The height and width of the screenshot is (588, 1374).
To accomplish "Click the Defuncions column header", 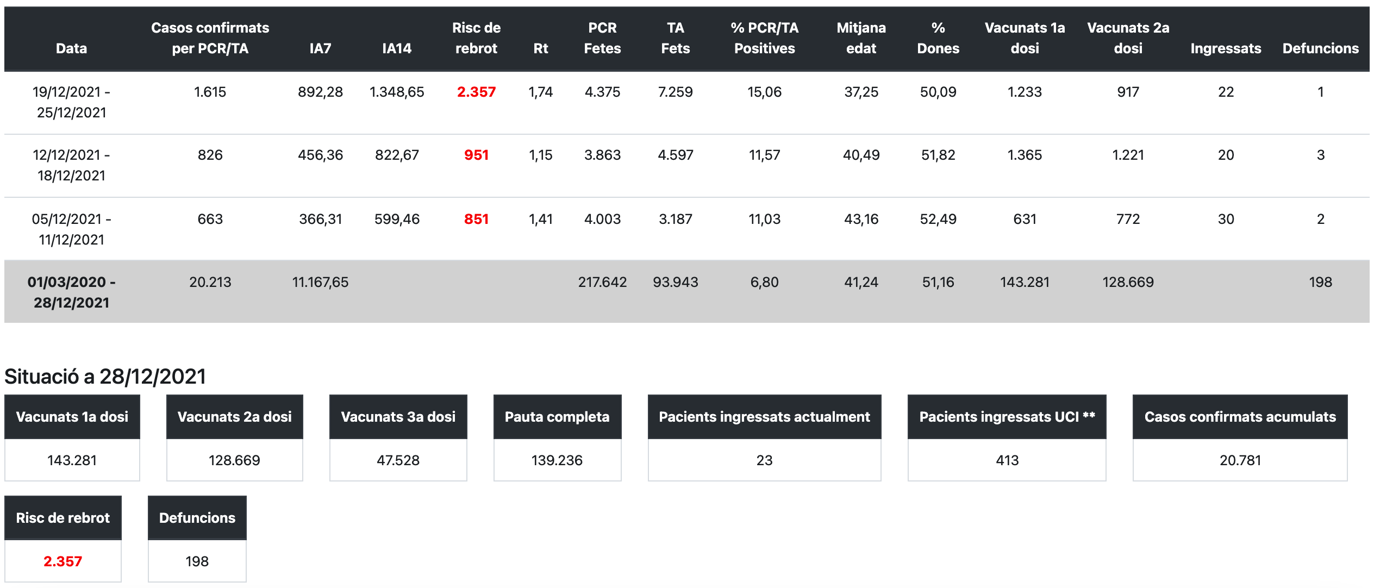I will tap(1320, 48).
